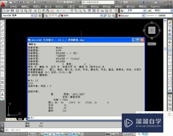Open the 绘图(D) menu
This screenshot has width=173, height=136.
click(x=83, y=7)
